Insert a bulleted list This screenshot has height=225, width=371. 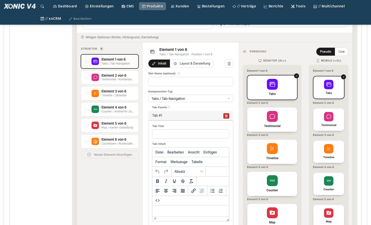pos(213,191)
